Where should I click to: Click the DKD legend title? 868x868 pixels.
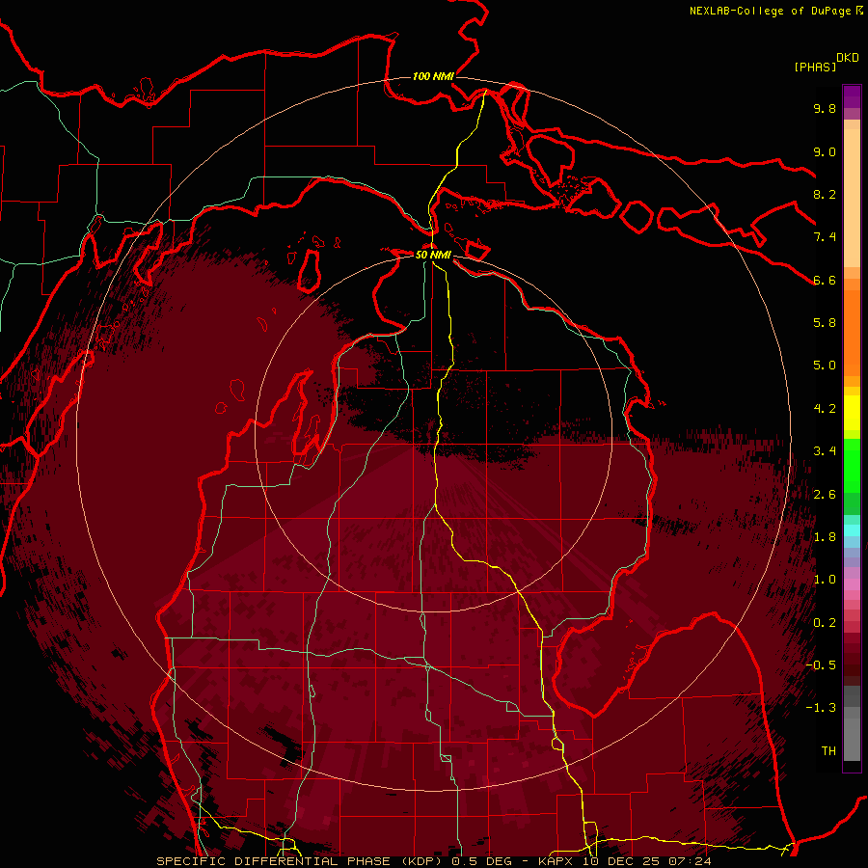848,58
